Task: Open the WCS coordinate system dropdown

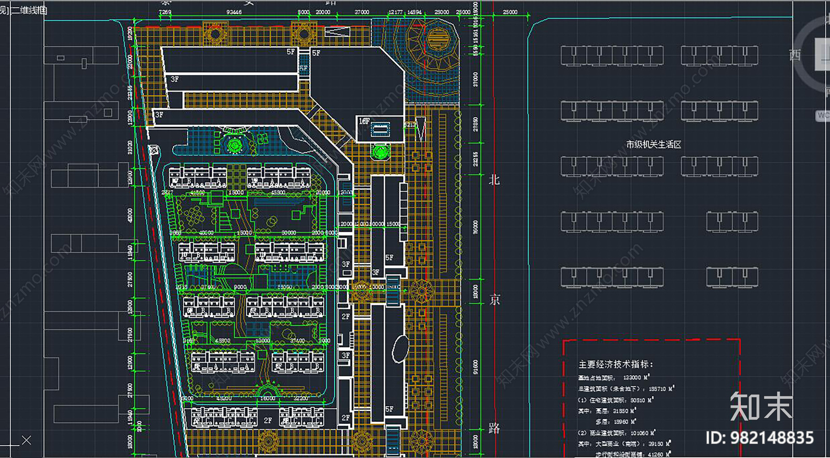Action: [x=823, y=116]
